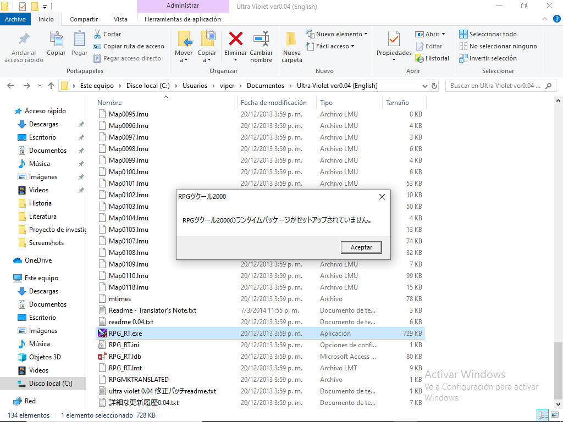Expand recent locations chevron beside navigation arrows
This screenshot has width=563, height=422.
(x=40, y=86)
